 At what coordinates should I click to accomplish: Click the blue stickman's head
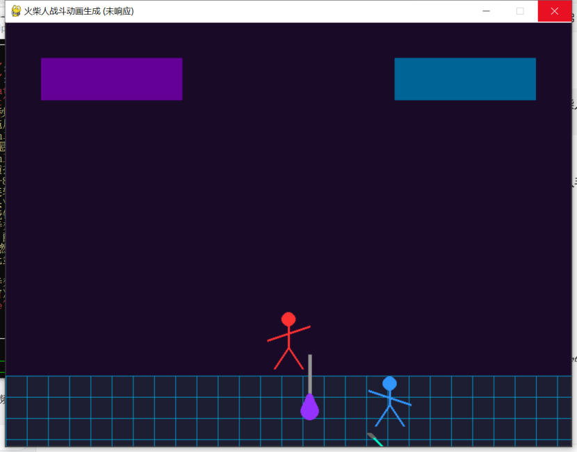pos(389,384)
